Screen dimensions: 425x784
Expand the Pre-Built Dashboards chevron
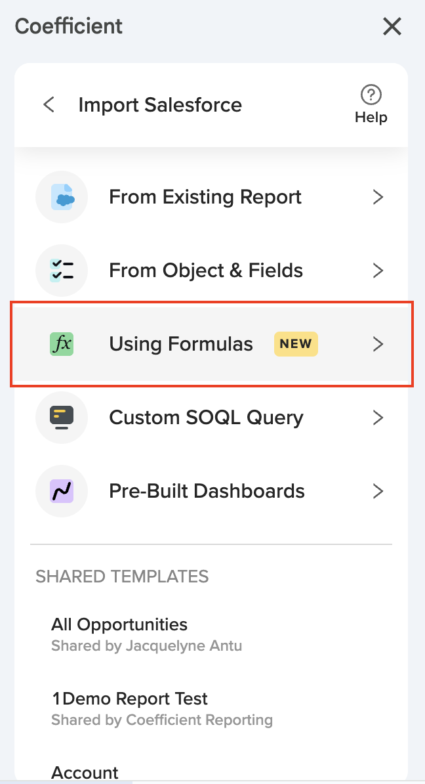(x=378, y=491)
